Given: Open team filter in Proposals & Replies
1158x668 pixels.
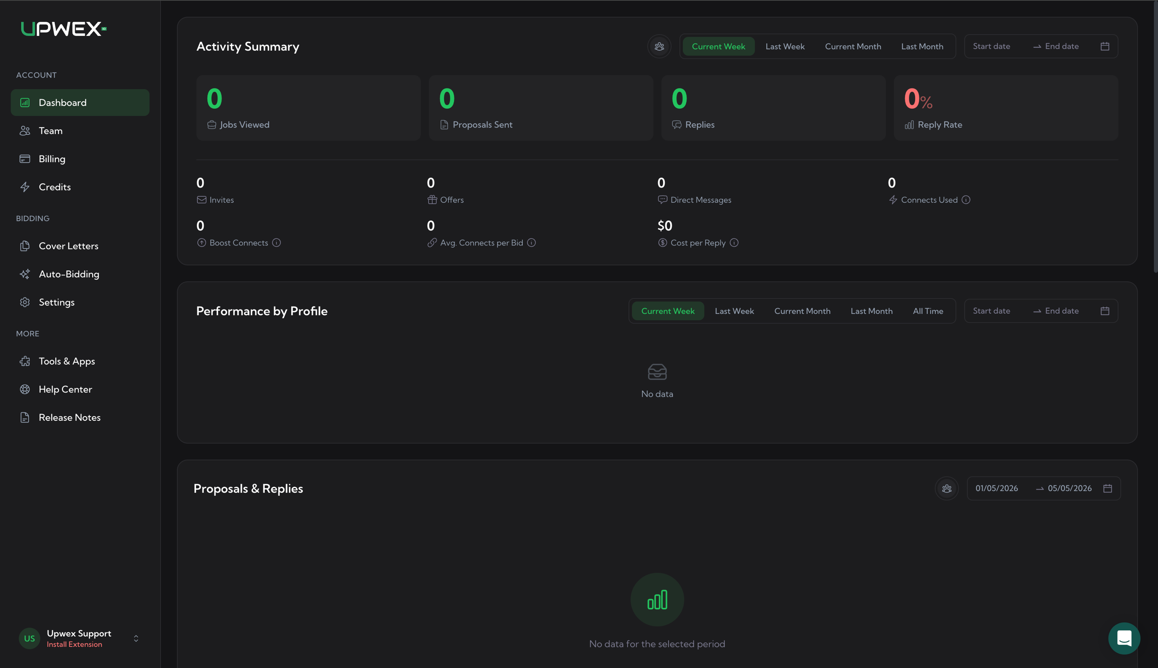Looking at the screenshot, I should [947, 489].
